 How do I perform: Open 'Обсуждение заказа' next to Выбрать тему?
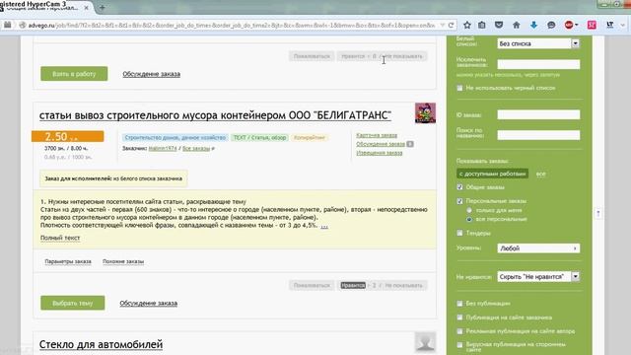pos(149,303)
